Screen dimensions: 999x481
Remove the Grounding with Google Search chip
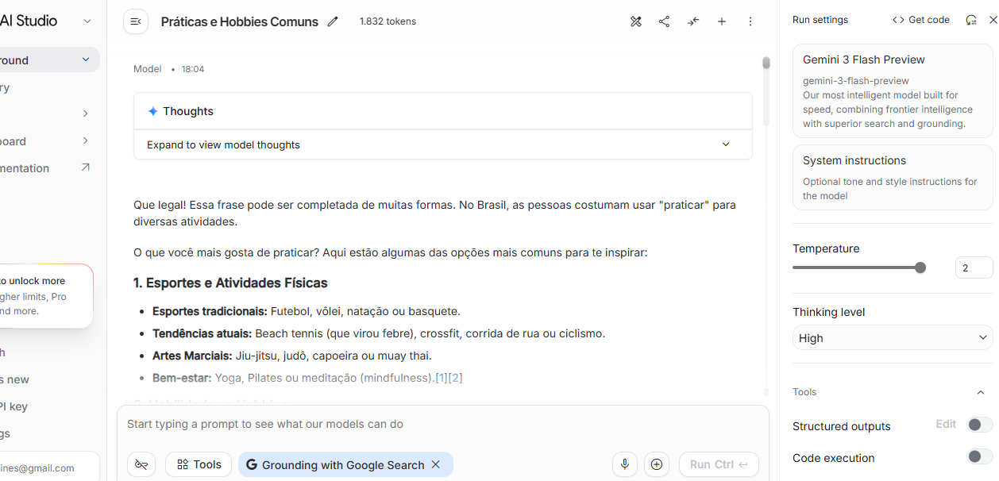(x=436, y=464)
